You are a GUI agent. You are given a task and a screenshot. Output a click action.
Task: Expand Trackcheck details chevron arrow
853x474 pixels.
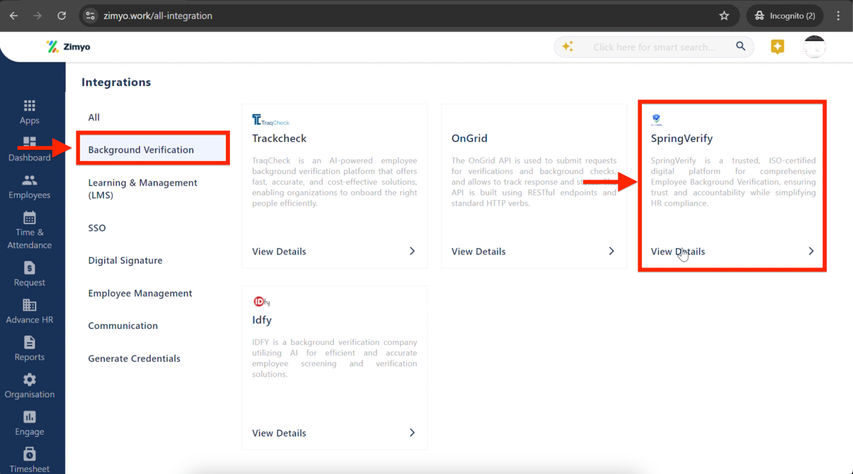(x=412, y=251)
